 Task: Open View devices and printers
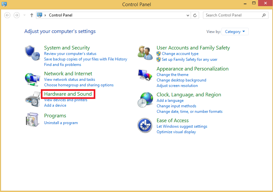point(66,100)
